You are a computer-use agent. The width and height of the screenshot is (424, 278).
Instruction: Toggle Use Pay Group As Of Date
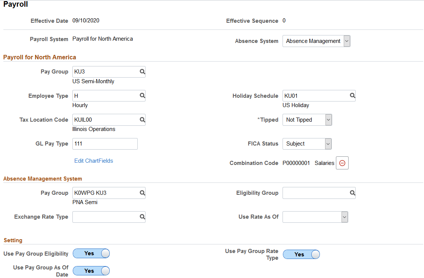91,271
